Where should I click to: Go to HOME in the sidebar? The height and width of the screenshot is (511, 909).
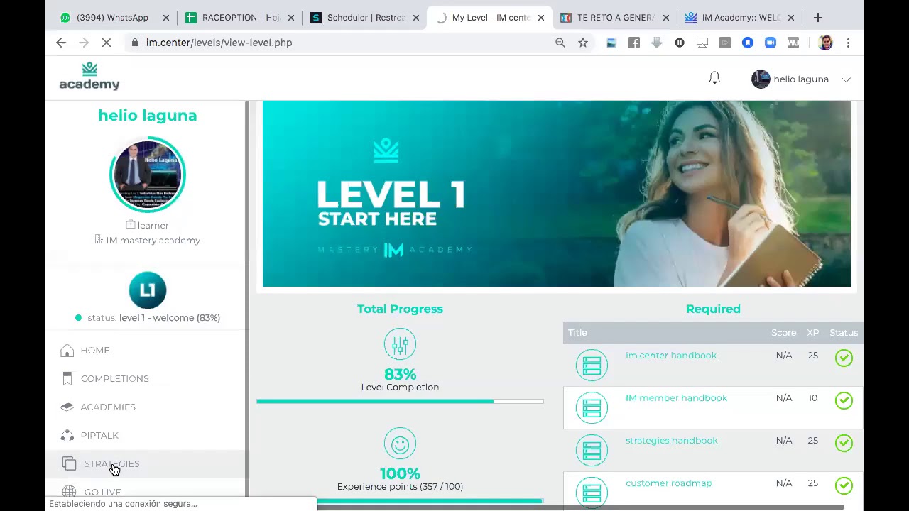95,351
